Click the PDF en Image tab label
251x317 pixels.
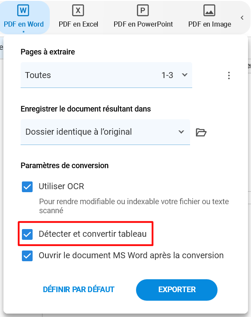209,24
